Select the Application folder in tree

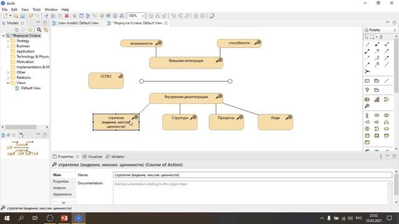coord(26,51)
